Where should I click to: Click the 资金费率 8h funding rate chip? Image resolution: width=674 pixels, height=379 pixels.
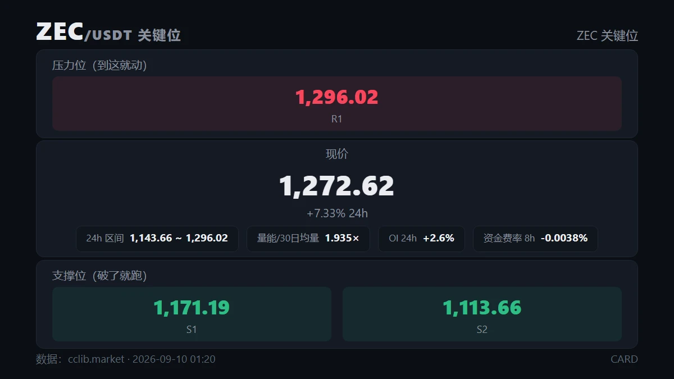pyautogui.click(x=536, y=239)
